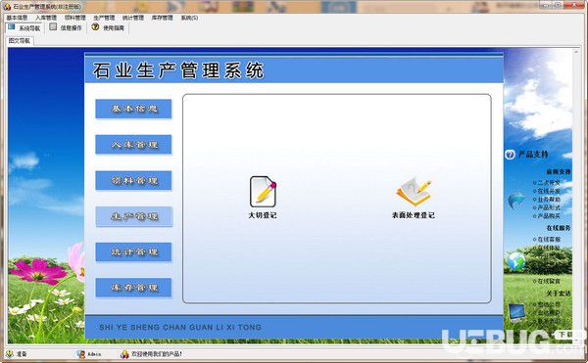
Task: Click the 统计管理 navigation button
Action: click(x=133, y=251)
